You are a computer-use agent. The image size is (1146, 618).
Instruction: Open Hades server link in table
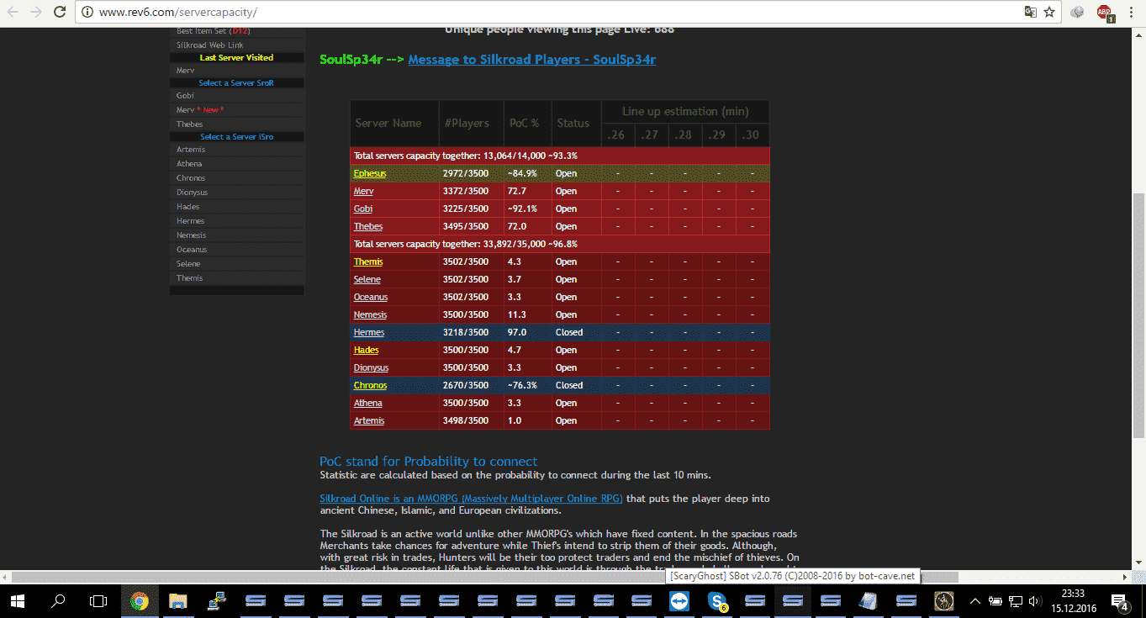pos(367,350)
